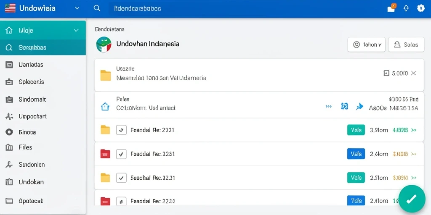Click the Safes button

(406, 45)
